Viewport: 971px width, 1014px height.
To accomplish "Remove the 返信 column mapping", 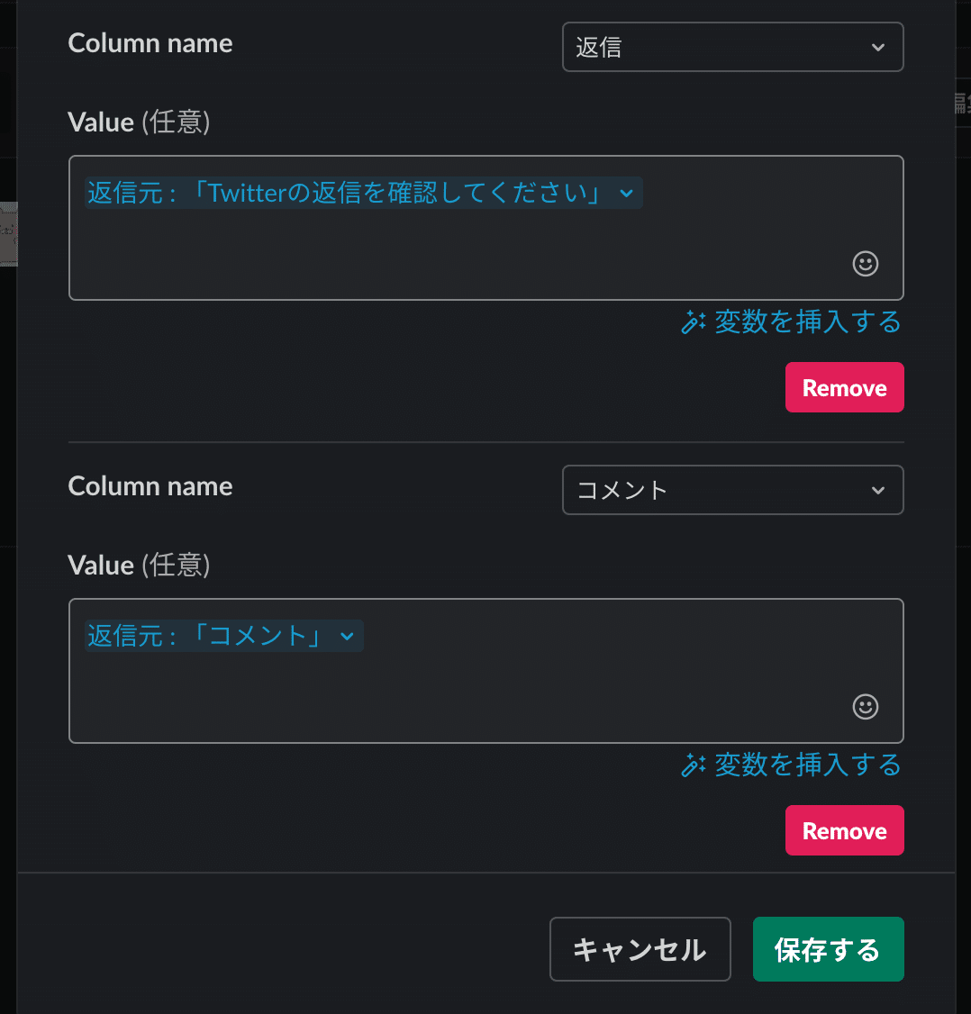I will click(x=844, y=387).
